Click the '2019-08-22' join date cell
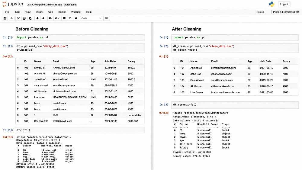The width and height of the screenshot is (302, 170). pos(267,80)
